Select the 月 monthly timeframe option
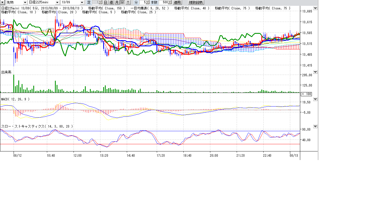The height and width of the screenshot is (213, 379). click(117, 2)
